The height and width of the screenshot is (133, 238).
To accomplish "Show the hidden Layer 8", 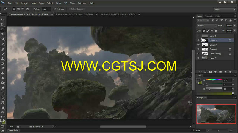I will 198,36.
